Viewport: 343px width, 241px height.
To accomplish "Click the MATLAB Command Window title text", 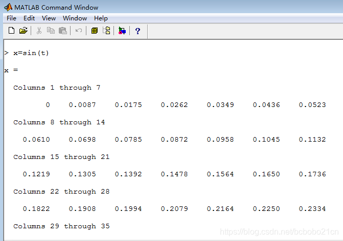I will (56, 8).
